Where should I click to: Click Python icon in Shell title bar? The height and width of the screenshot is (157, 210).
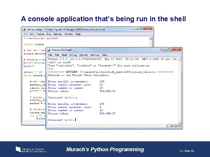coord(49,50)
